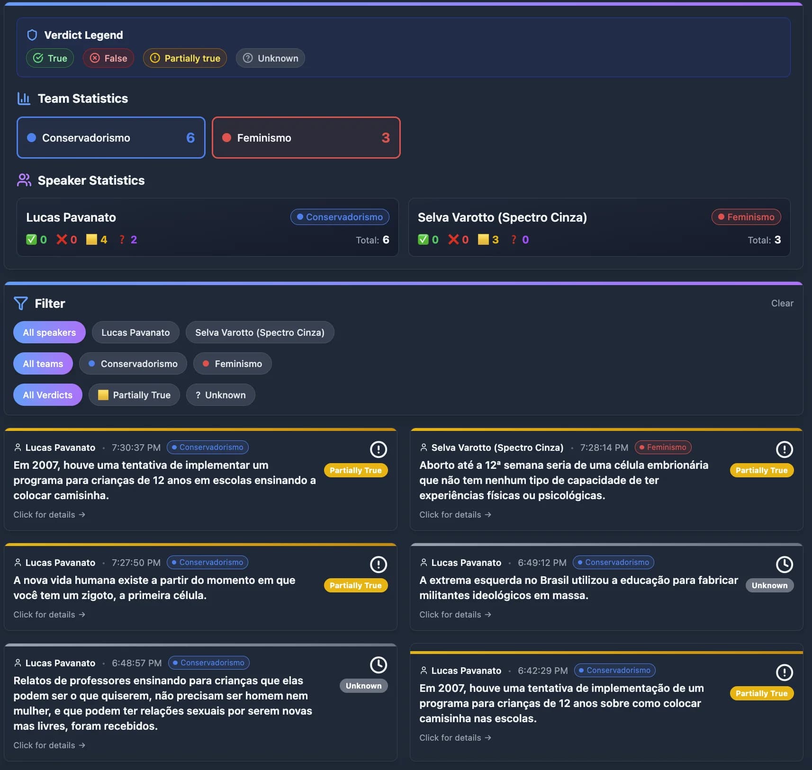Click the shield icon beside Verdict Legend
This screenshot has width=812, height=770.
pos(32,35)
